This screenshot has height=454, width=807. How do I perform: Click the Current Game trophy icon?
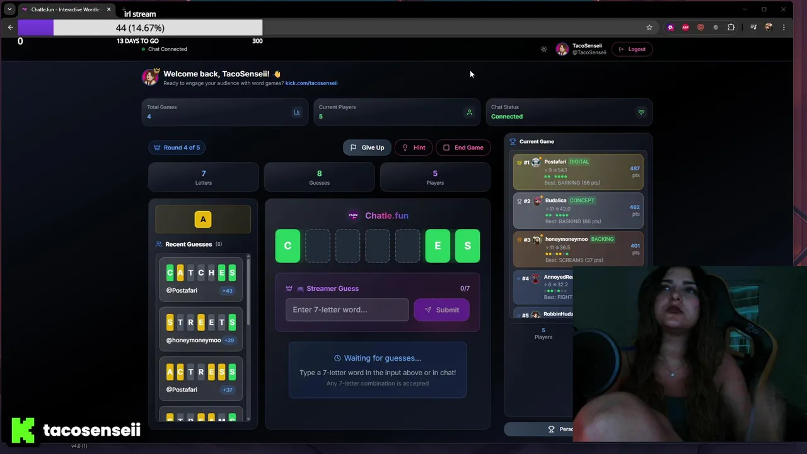(x=513, y=142)
